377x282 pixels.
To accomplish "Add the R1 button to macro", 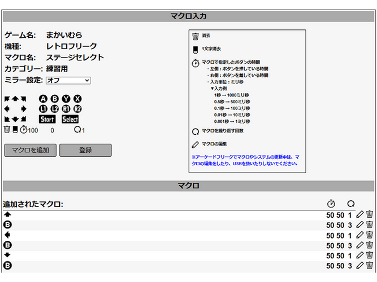I will pos(66,109).
